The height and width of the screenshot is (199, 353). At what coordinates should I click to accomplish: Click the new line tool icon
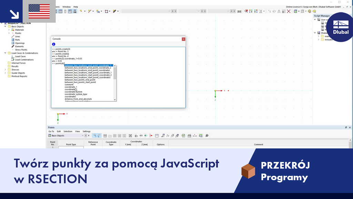[89, 11]
